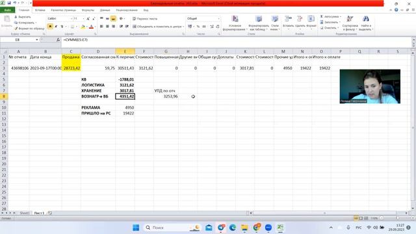The width and height of the screenshot is (416, 234).
Task: Center text horizontally
Action: click(x=107, y=27)
